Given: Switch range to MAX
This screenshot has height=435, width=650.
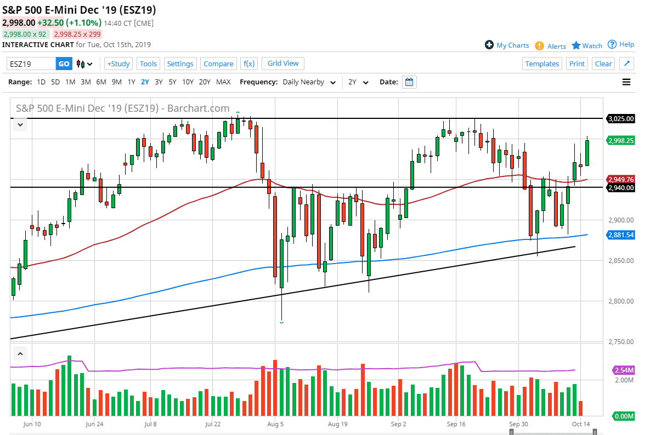Looking at the screenshot, I should coord(224,82).
